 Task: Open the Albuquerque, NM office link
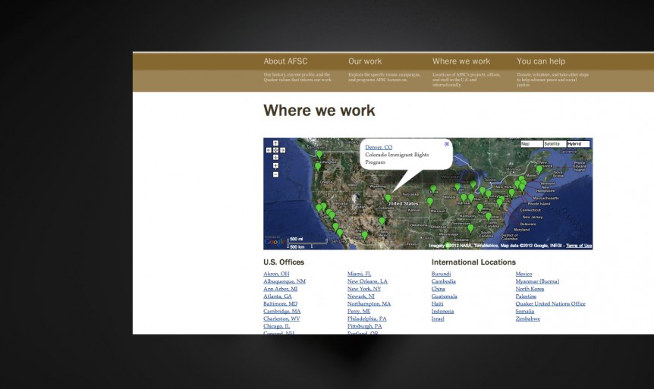285,281
